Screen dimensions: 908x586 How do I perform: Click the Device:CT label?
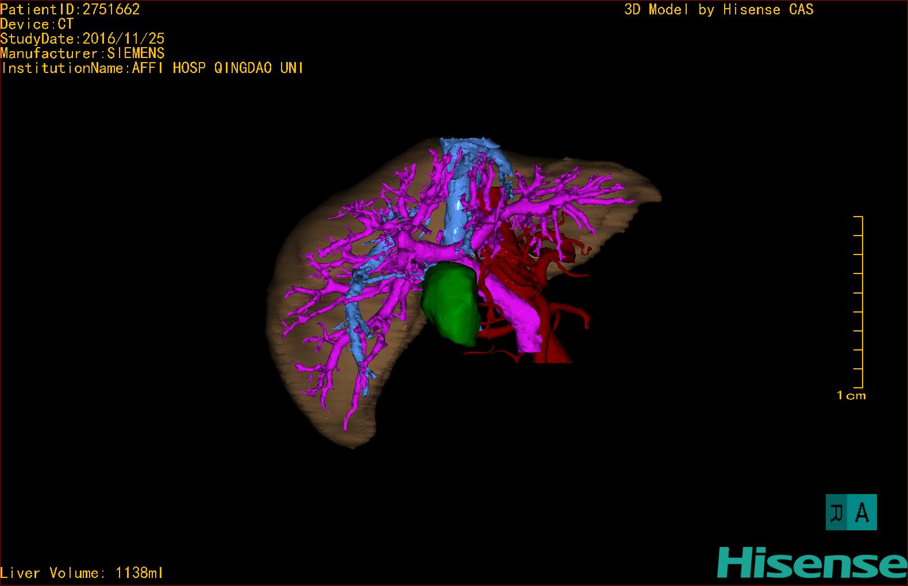37,24
